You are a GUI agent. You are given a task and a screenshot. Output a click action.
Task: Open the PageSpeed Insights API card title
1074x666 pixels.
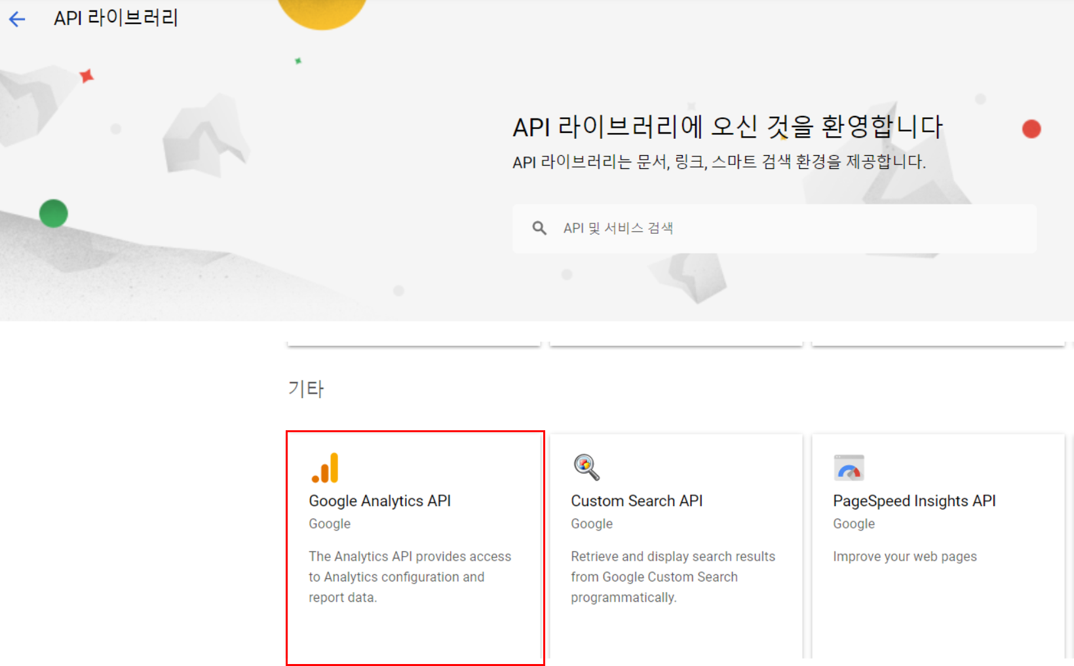(914, 501)
